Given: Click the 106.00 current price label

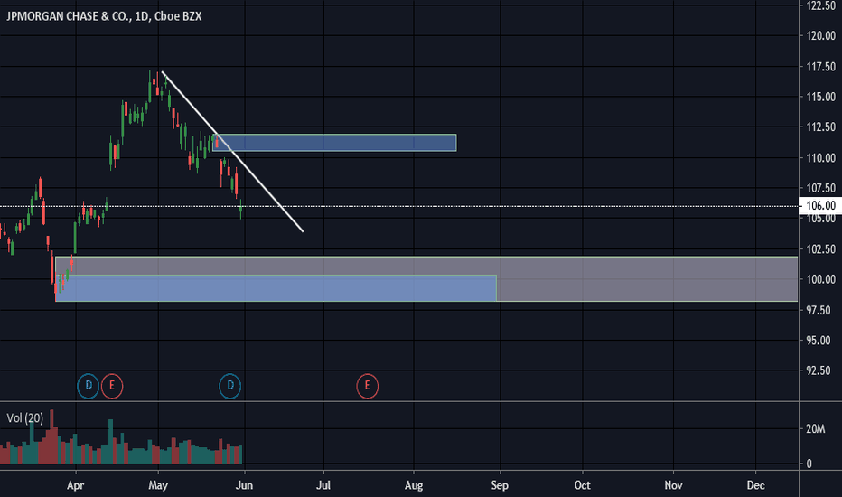Looking at the screenshot, I should [x=820, y=206].
